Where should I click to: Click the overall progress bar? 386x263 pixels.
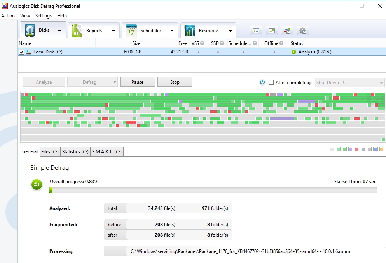213,190
